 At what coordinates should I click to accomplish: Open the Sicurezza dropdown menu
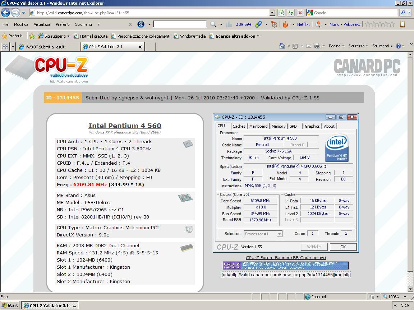click(358, 46)
